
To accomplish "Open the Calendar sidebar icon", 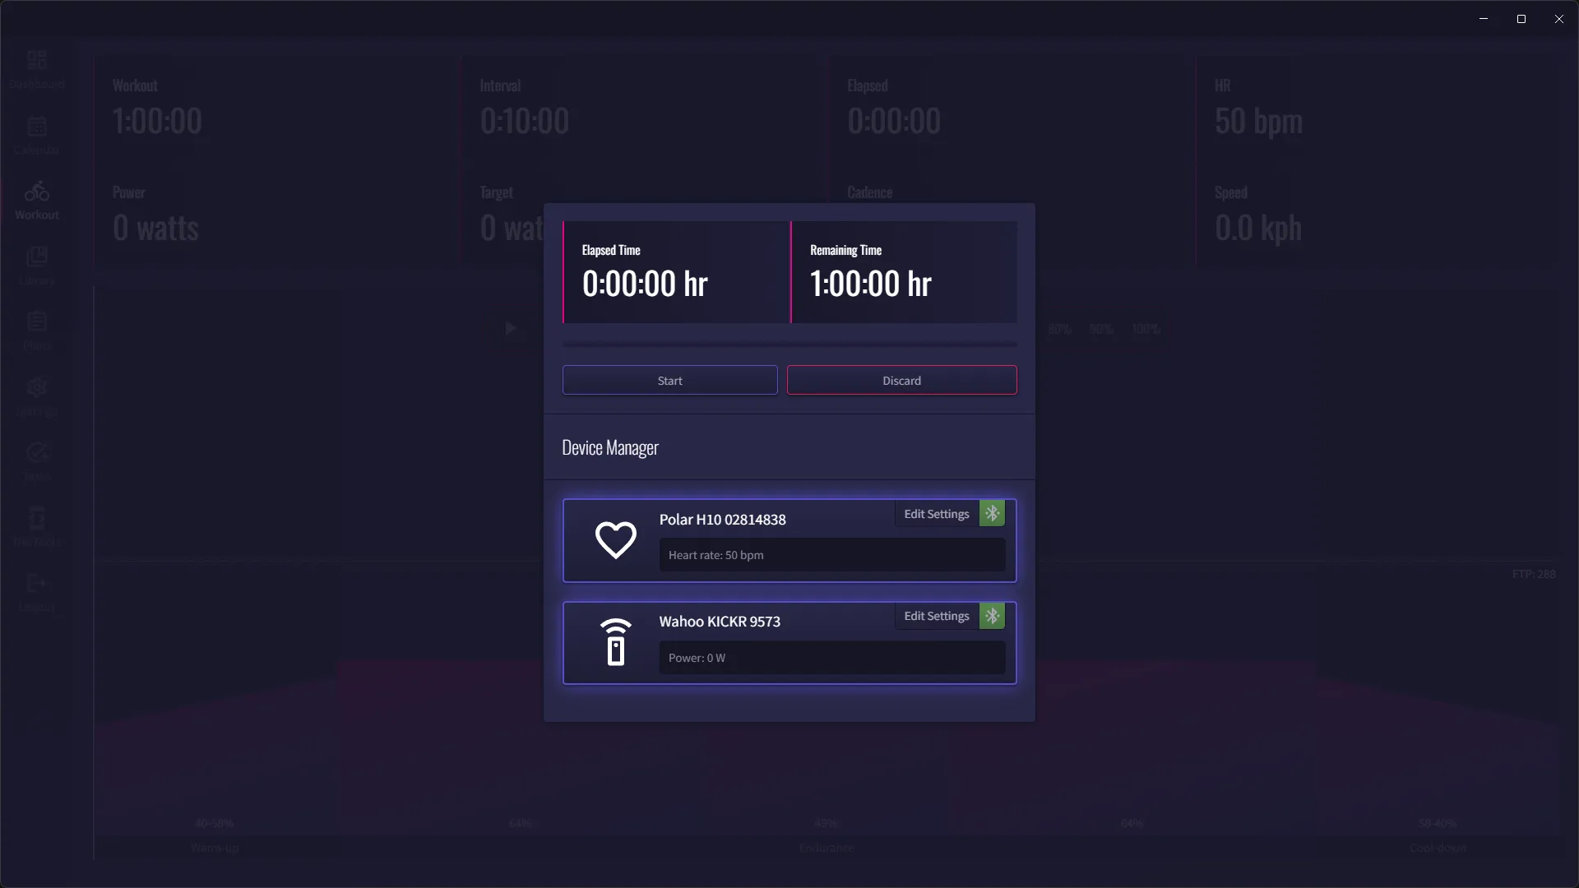I will click(37, 127).
